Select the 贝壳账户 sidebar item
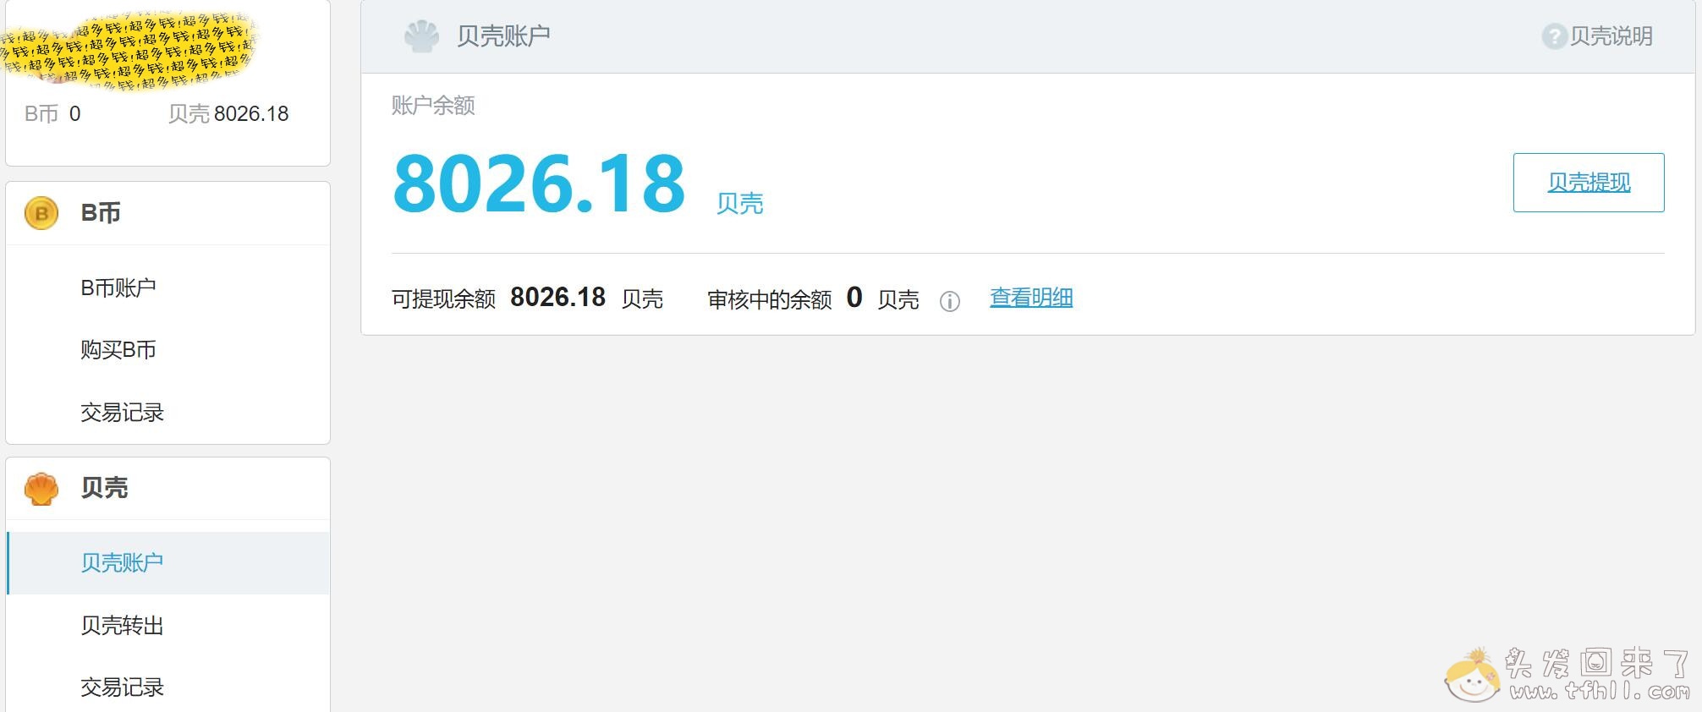The image size is (1702, 712). point(168,562)
